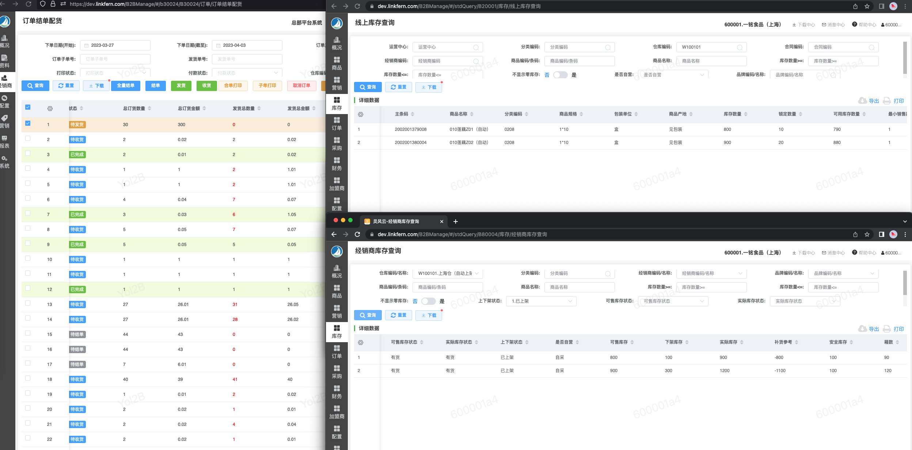Click the 商品名称 input in 线上库存查询
This screenshot has height=450, width=912.
(x=711, y=61)
